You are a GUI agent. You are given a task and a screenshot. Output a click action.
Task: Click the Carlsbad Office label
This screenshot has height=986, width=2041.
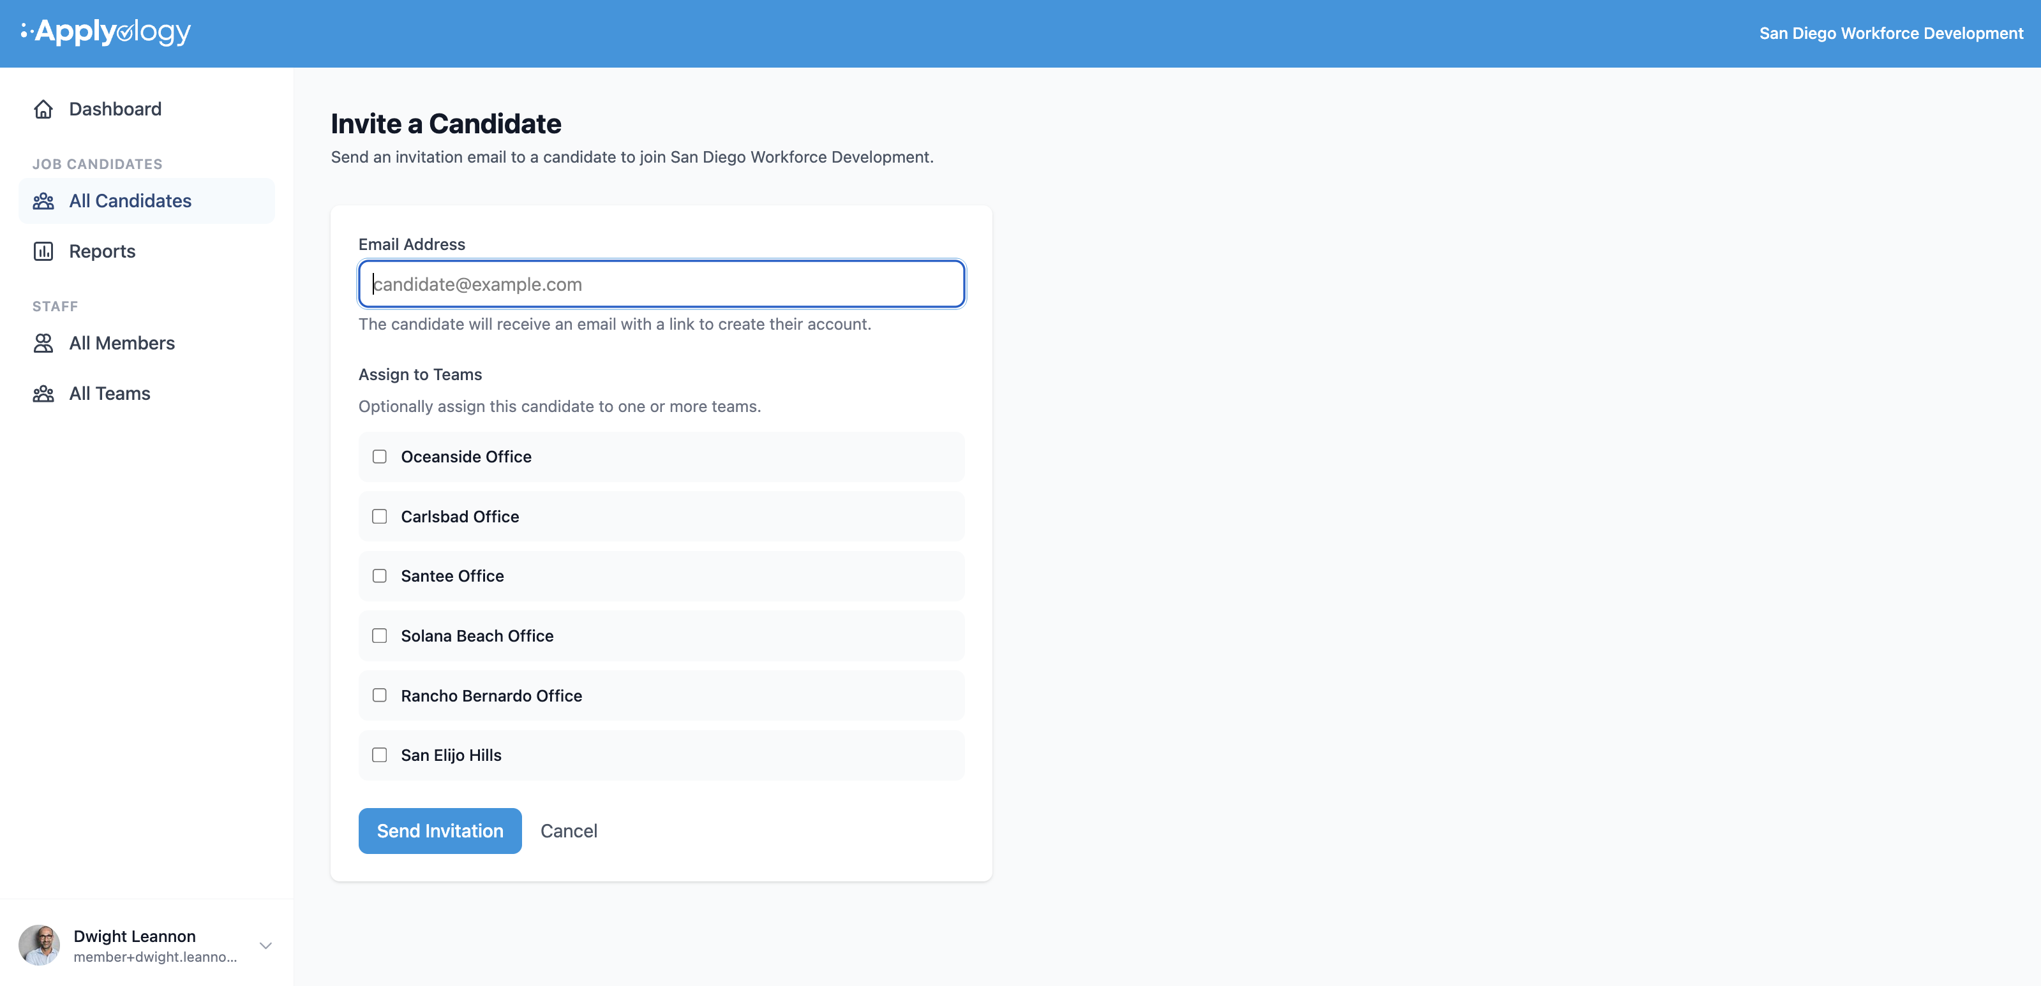(460, 517)
